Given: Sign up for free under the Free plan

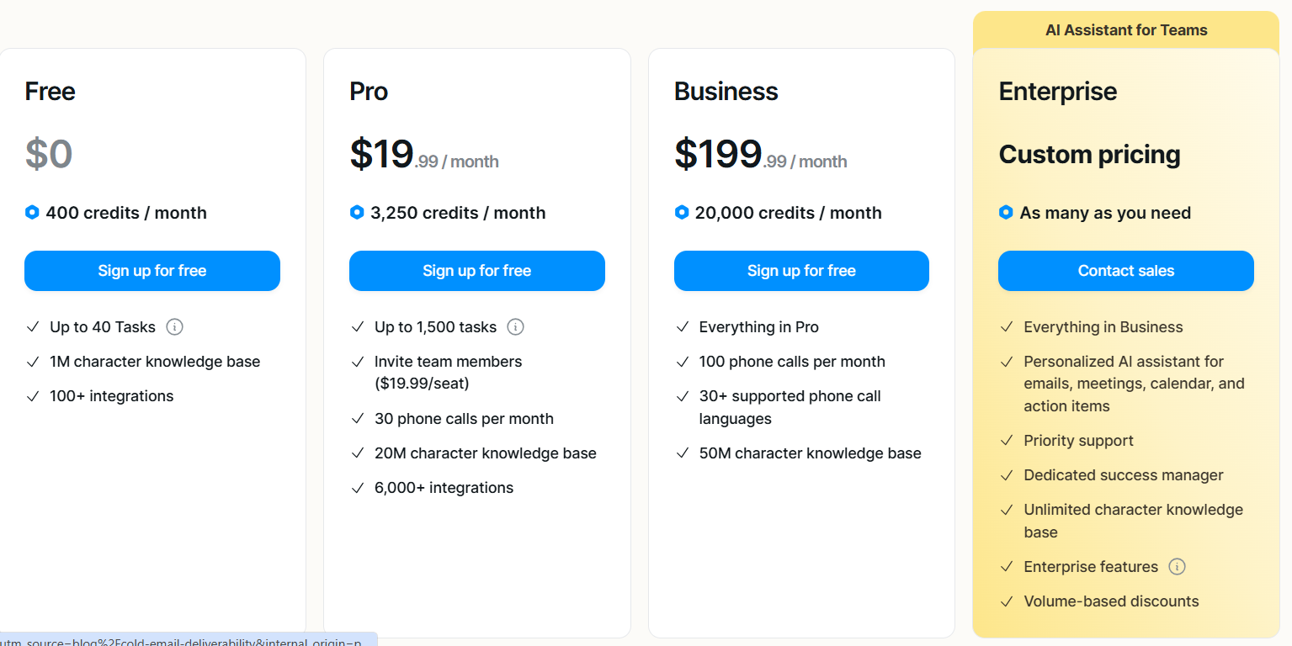Looking at the screenshot, I should pos(152,270).
